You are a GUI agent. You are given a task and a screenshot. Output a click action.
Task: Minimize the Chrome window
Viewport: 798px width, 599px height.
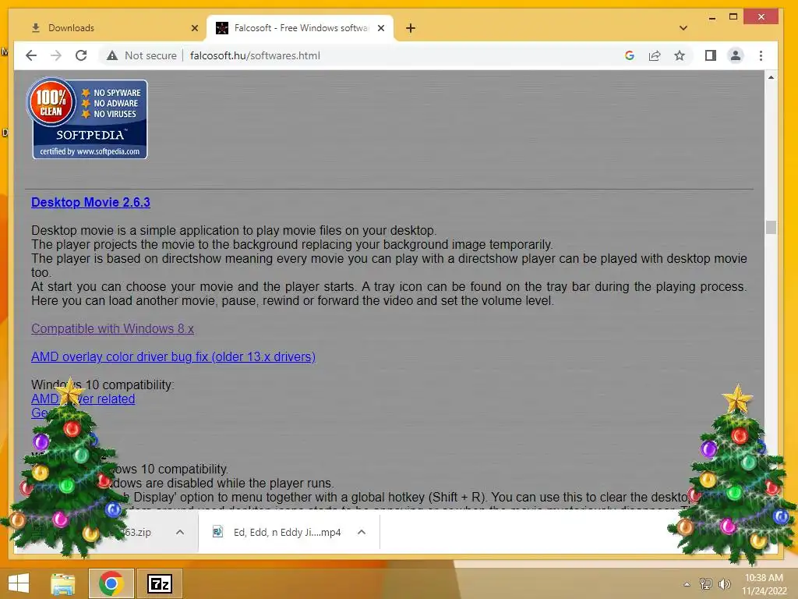(x=712, y=17)
